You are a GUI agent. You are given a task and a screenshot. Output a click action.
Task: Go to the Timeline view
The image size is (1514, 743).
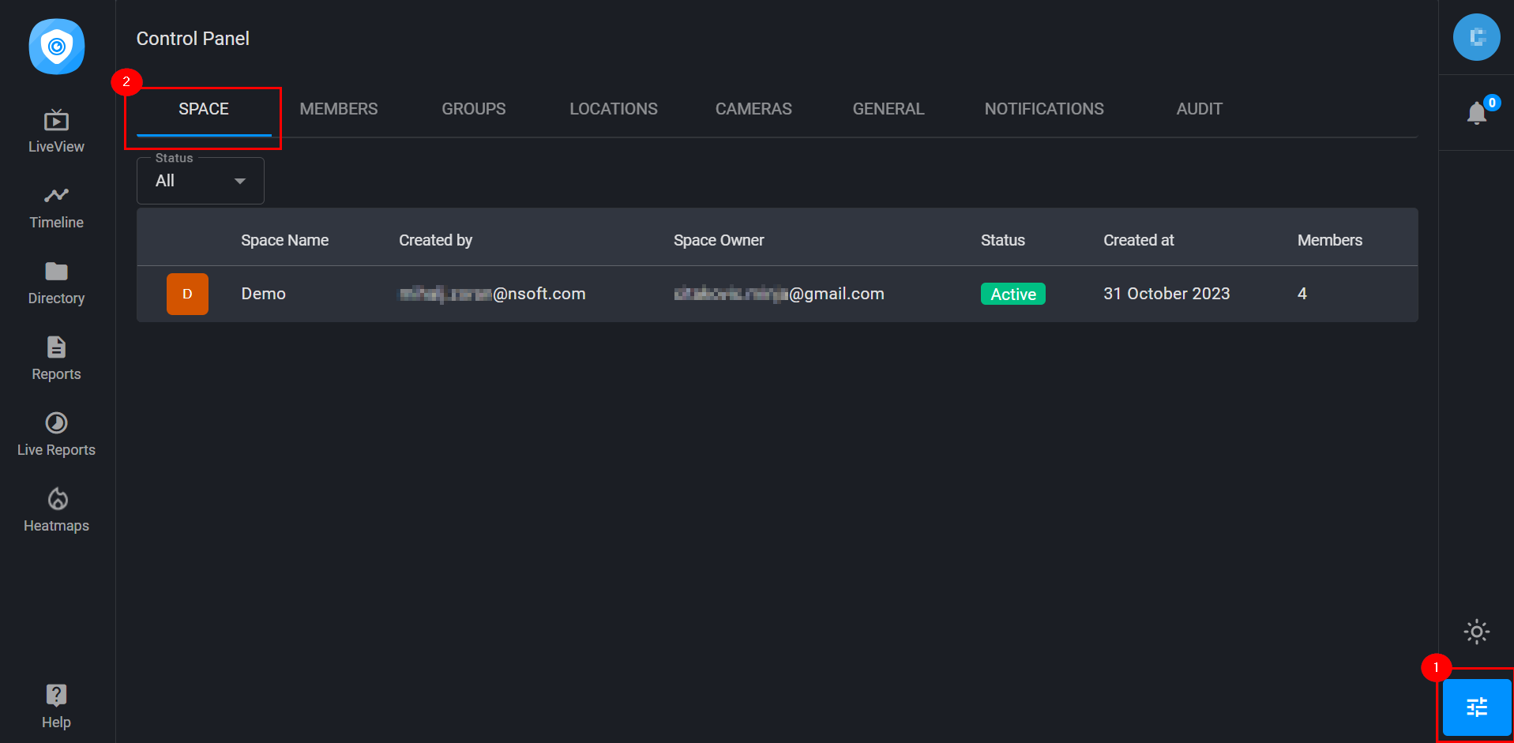click(56, 207)
